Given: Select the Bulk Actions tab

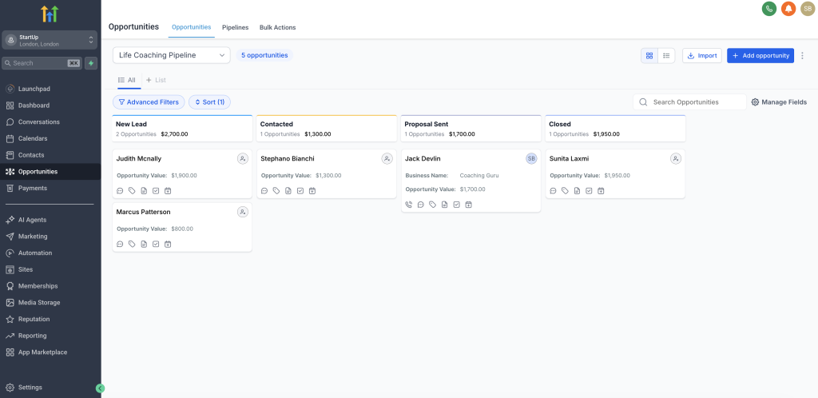Looking at the screenshot, I should (x=277, y=28).
